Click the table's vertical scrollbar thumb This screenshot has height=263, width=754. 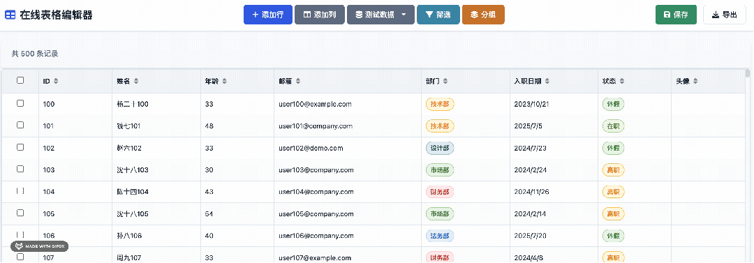[x=747, y=73]
